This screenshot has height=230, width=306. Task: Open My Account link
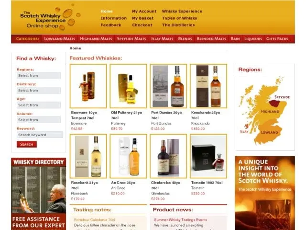point(144,11)
